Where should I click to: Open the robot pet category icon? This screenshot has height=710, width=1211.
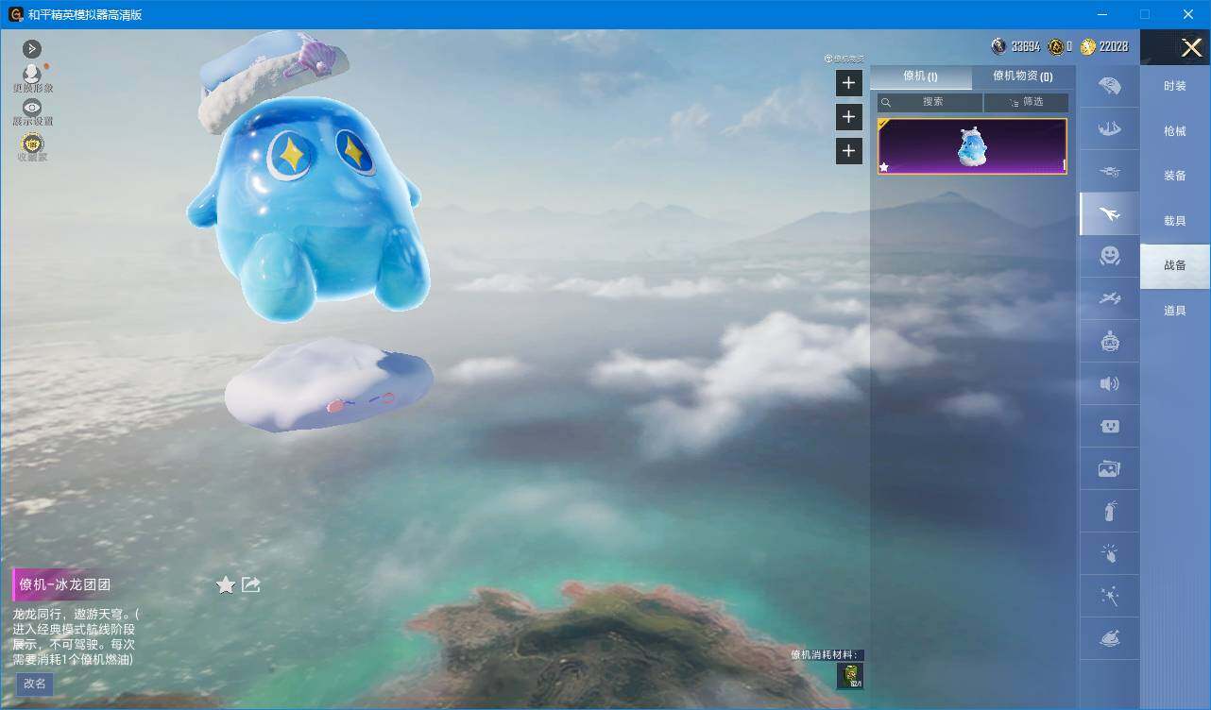1109,341
